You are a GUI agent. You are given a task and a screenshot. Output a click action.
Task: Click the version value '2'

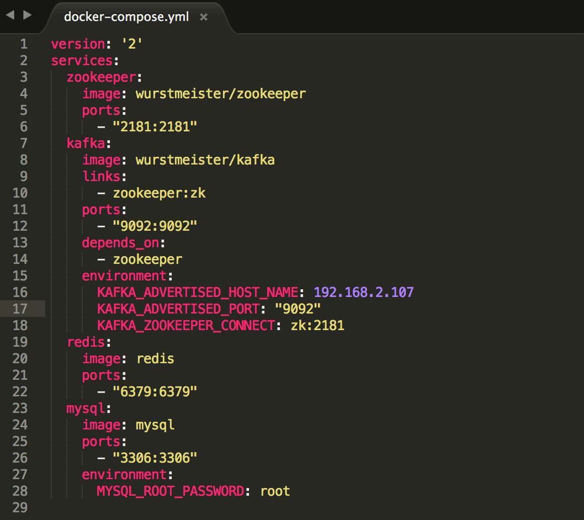click(132, 44)
